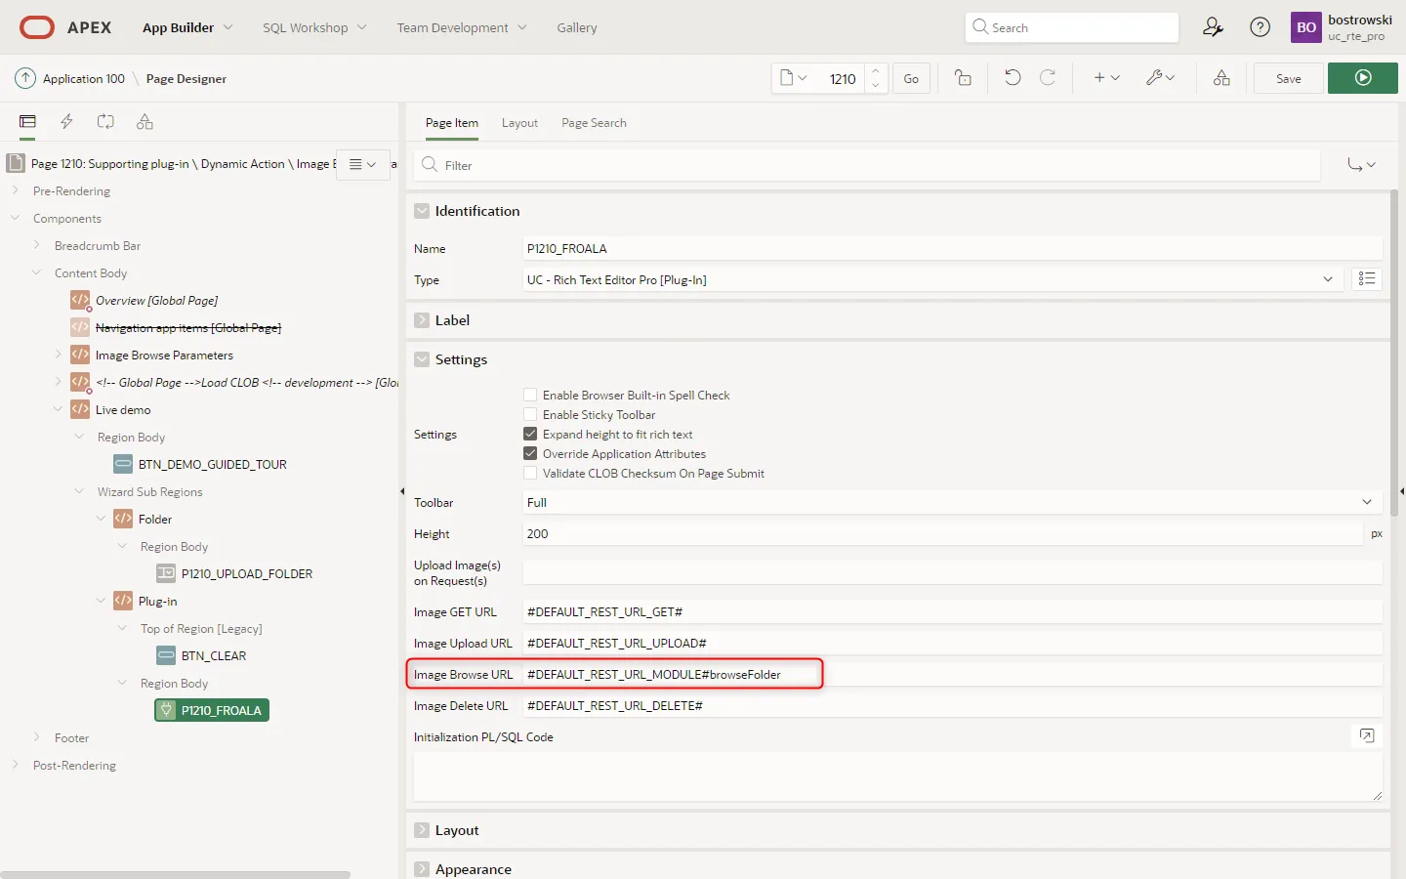Click the Save button
The width and height of the screenshot is (1406, 879).
click(1288, 78)
